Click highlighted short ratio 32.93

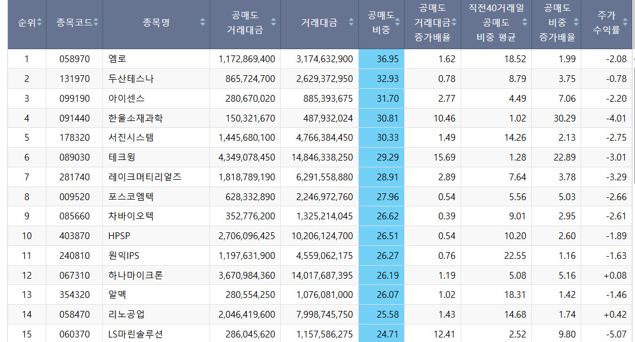point(388,79)
